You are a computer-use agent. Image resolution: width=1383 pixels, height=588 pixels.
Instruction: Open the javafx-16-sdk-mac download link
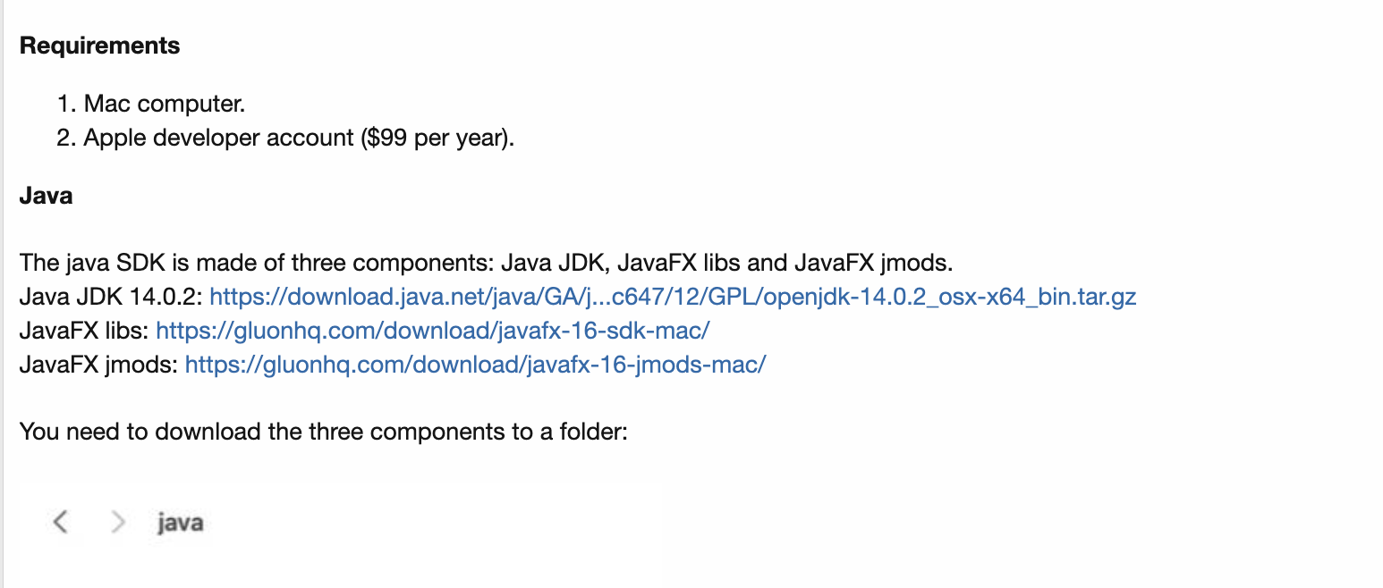pyautogui.click(x=432, y=331)
